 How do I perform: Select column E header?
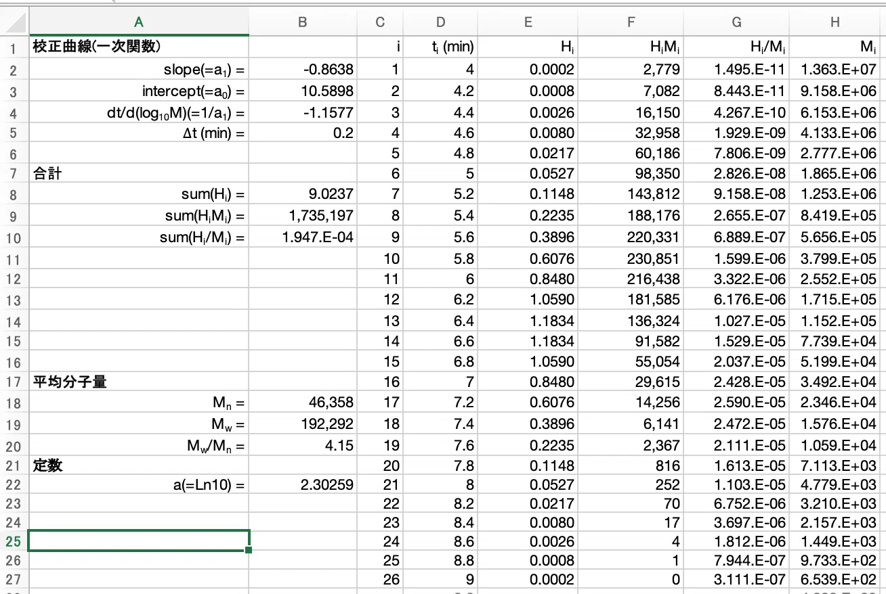tap(528, 22)
